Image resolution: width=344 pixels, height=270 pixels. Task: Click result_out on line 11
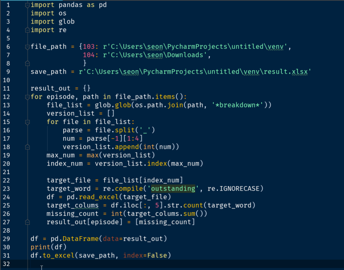coord(50,88)
